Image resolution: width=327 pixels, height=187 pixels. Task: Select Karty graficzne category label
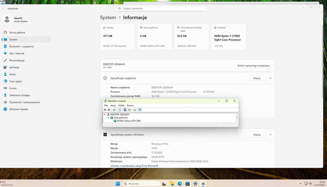pyautogui.click(x=121, y=118)
